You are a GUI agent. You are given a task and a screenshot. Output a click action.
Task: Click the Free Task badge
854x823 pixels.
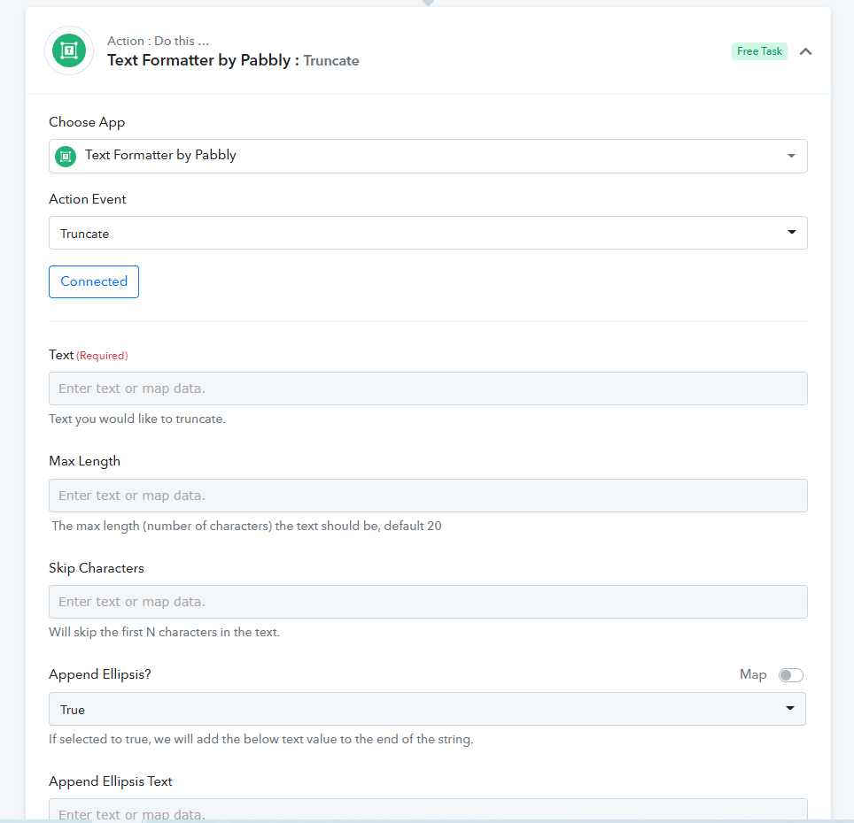(x=759, y=51)
